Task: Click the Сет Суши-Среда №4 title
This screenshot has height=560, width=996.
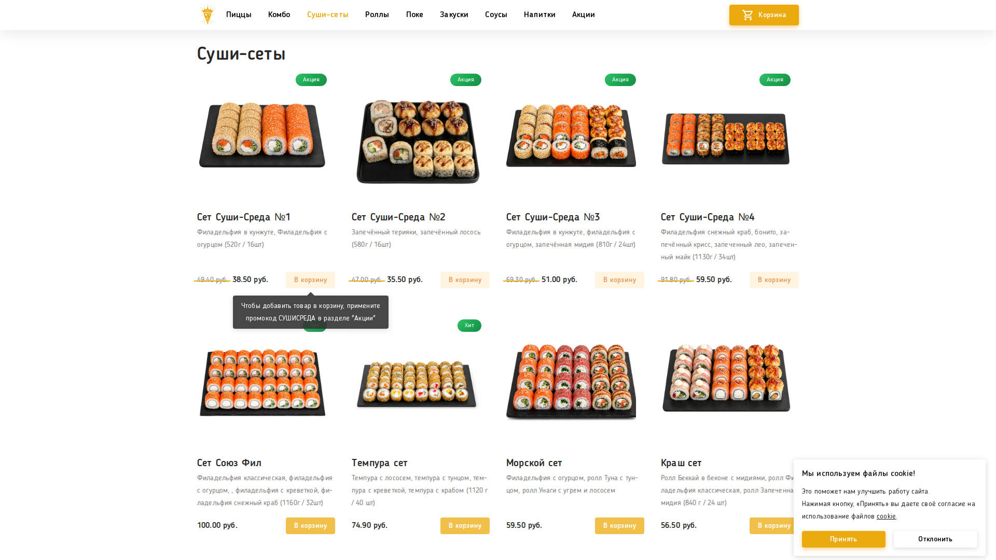Action: click(x=708, y=217)
